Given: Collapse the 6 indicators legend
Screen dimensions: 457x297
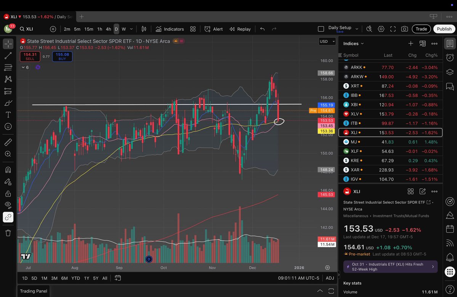Looking at the screenshot, I should pyautogui.click(x=25, y=67).
